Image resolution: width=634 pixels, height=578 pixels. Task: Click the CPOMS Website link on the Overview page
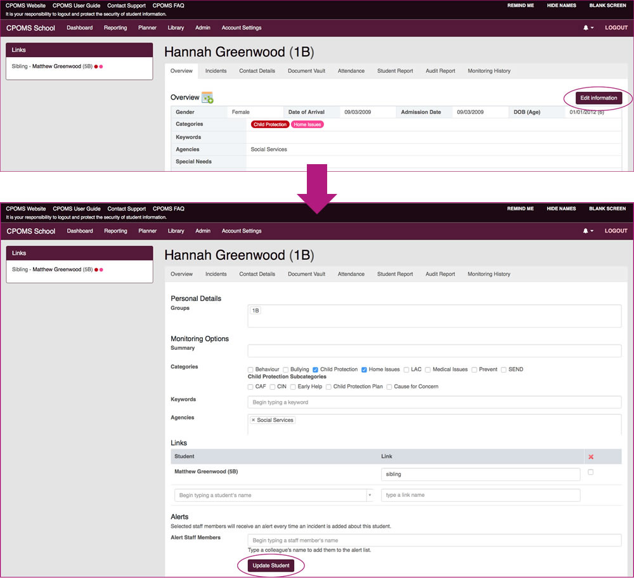(x=25, y=6)
